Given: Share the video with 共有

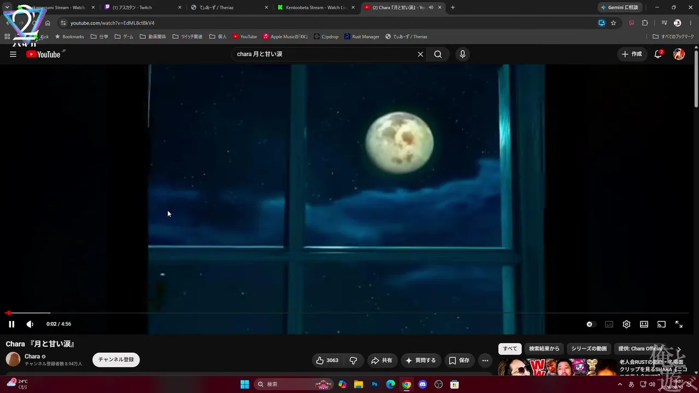Looking at the screenshot, I should (381, 360).
